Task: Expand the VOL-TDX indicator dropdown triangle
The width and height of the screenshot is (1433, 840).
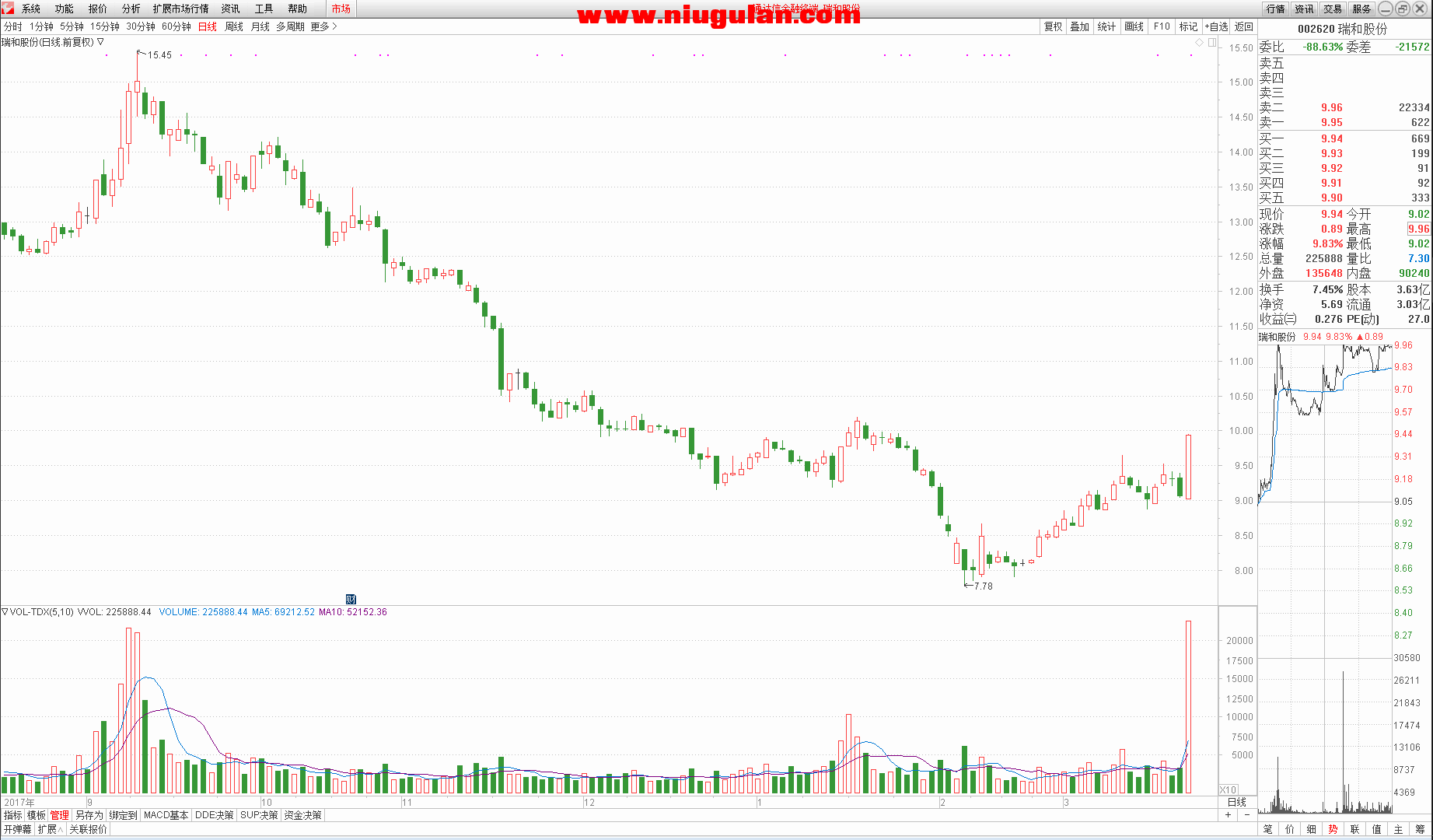Action: pyautogui.click(x=5, y=612)
